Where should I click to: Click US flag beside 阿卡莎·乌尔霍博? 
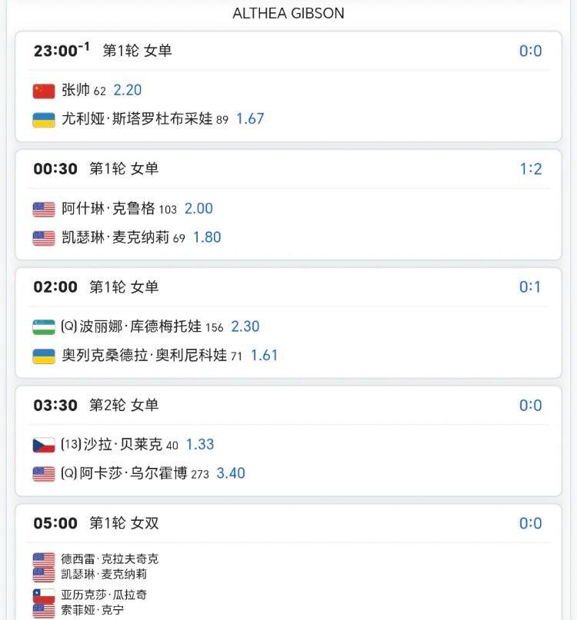pos(44,474)
